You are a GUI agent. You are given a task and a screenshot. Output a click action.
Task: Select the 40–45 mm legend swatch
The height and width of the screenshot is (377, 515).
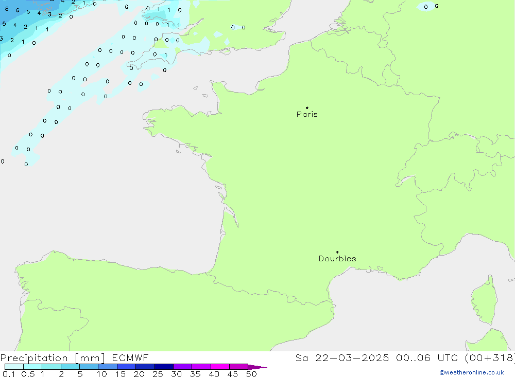pyautogui.click(x=220, y=367)
